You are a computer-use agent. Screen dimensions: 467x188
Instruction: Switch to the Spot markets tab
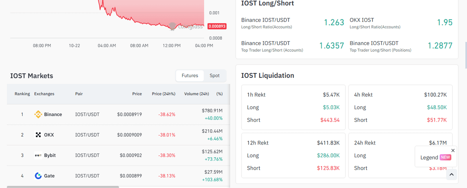(214, 76)
